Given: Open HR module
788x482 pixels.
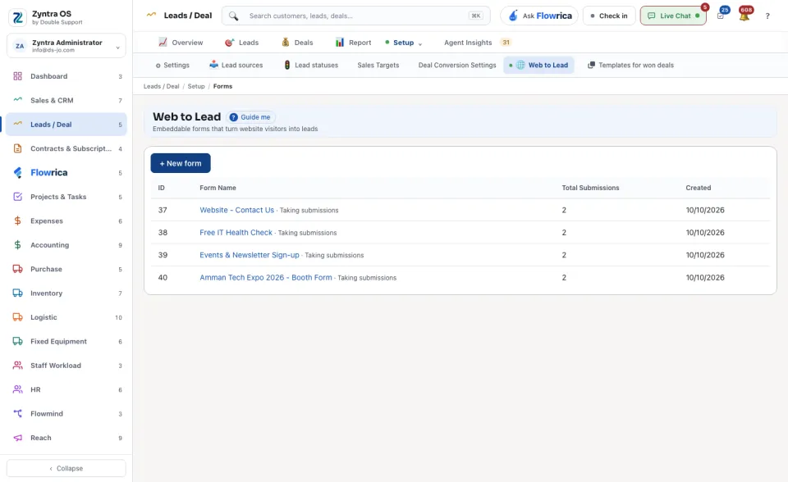Looking at the screenshot, I should [66, 389].
